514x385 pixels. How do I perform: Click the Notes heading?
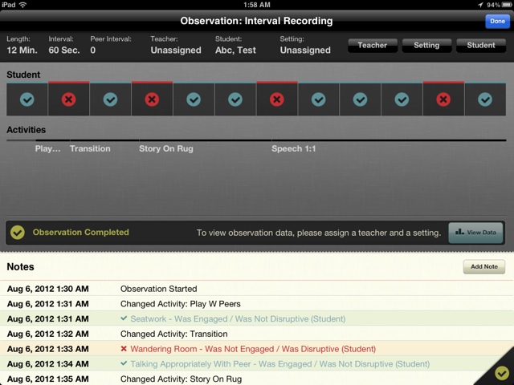click(x=20, y=267)
